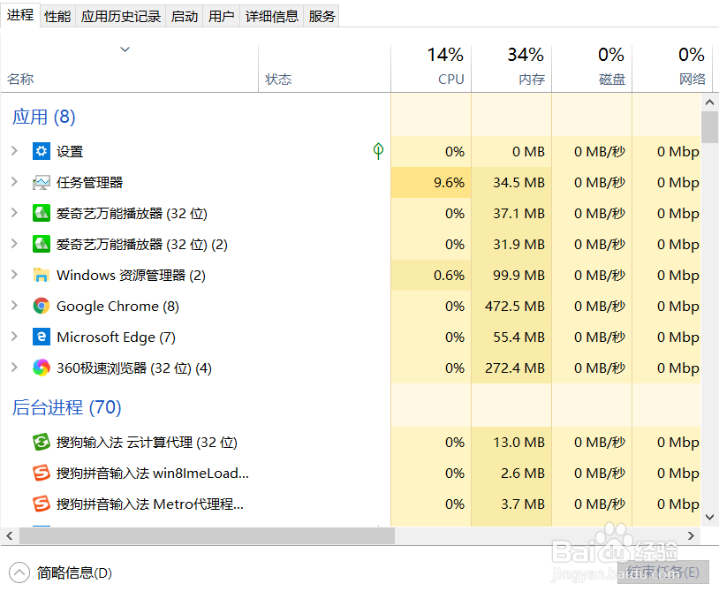Sort by the 磁盘 column header

[592, 69]
